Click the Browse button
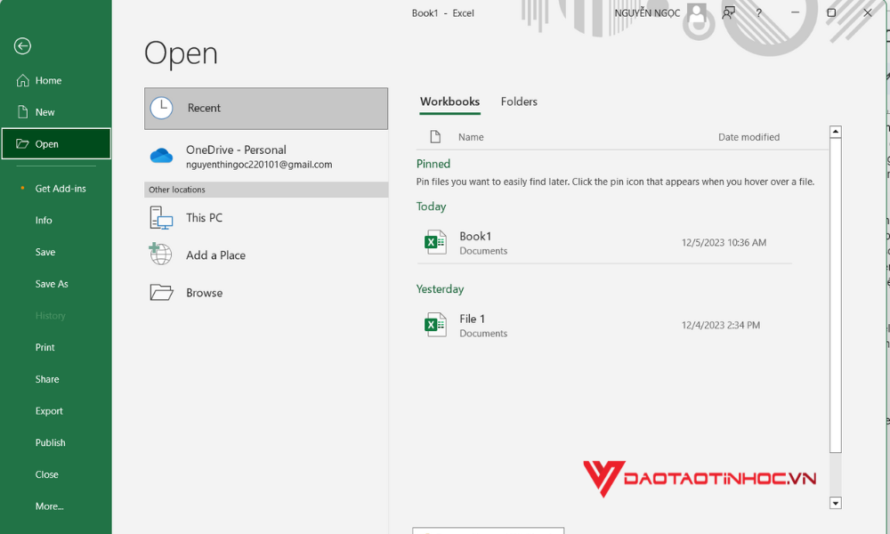The height and width of the screenshot is (534, 890). [x=266, y=293]
